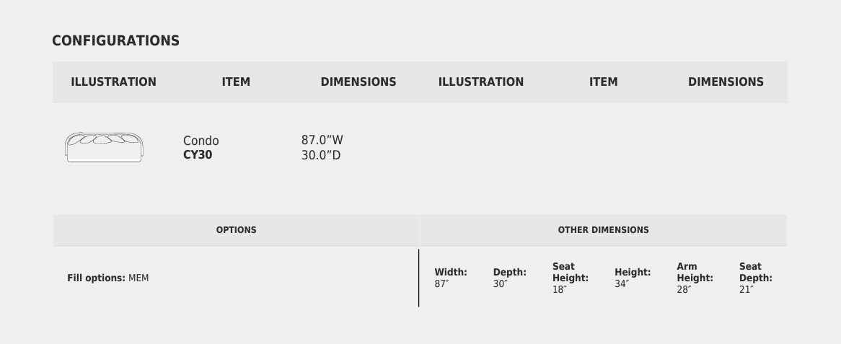Select the OPTIONS section header
The width and height of the screenshot is (841, 344).
tap(236, 230)
